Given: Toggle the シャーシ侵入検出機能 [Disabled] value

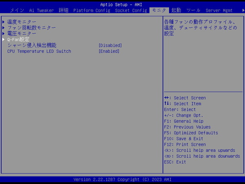Looking at the screenshot, I should 110,45.
